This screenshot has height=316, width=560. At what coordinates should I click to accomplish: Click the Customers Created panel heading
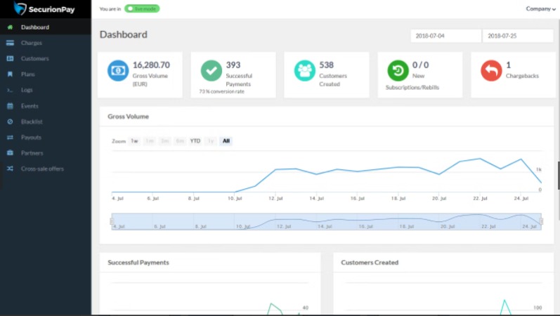(x=370, y=263)
